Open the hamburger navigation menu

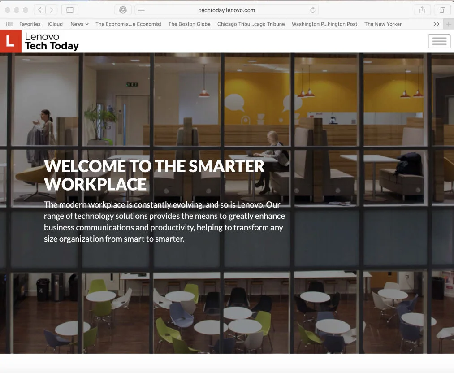click(x=439, y=41)
